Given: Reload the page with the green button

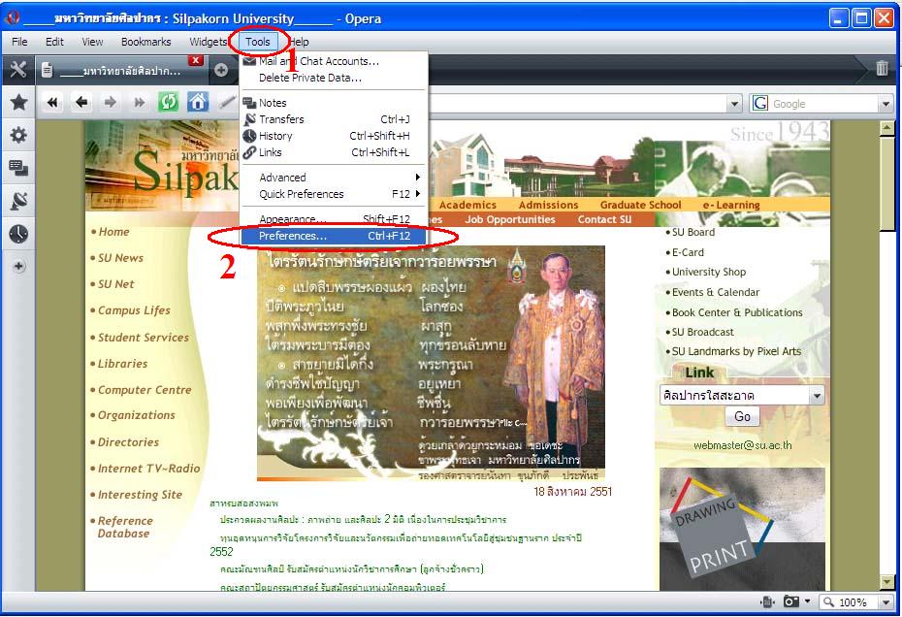Looking at the screenshot, I should 169,103.
